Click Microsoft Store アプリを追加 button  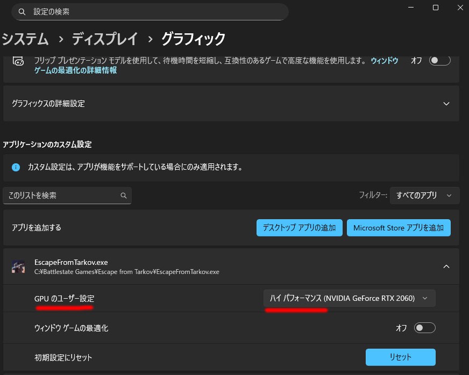[398, 228]
